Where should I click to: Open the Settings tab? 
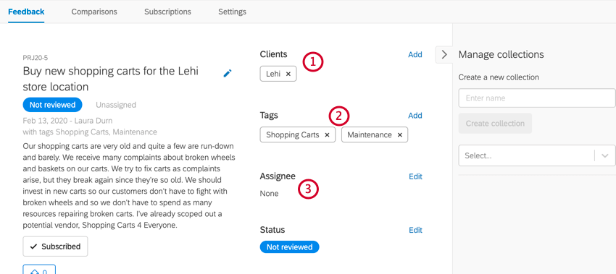232,12
